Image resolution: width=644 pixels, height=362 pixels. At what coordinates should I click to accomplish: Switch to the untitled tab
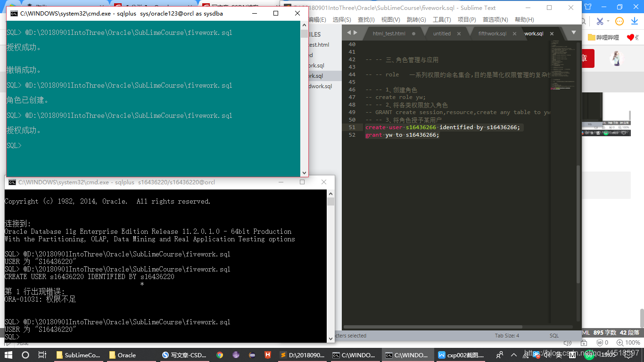442,33
